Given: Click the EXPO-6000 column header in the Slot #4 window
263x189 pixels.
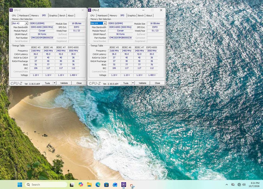Looking at the screenshot, I should (152, 47).
